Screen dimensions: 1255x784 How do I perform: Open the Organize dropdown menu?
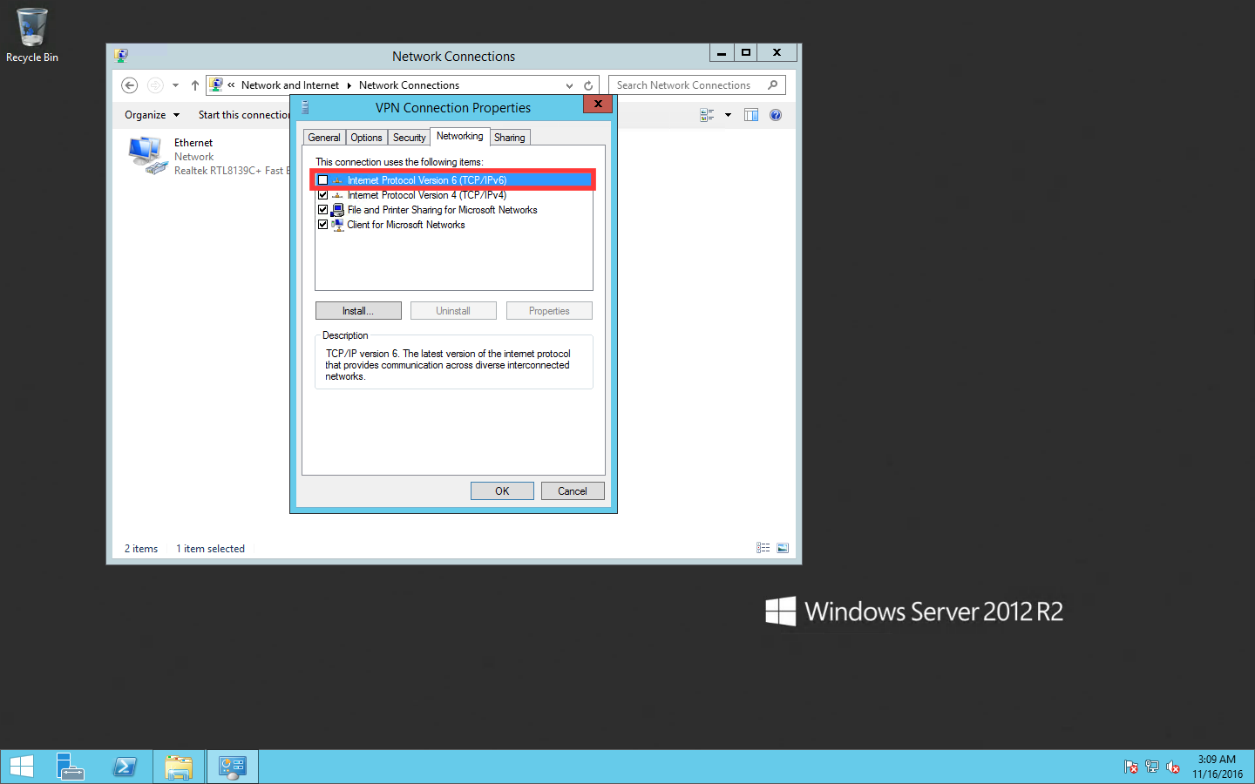[x=152, y=115]
